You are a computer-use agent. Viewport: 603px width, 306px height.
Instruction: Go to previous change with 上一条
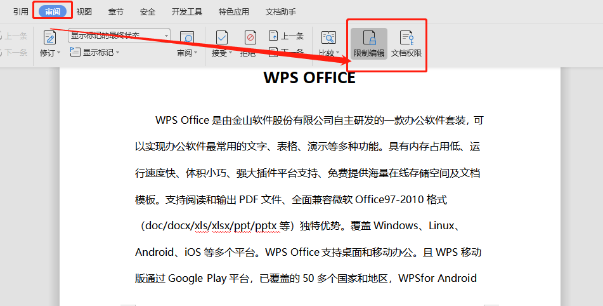286,36
